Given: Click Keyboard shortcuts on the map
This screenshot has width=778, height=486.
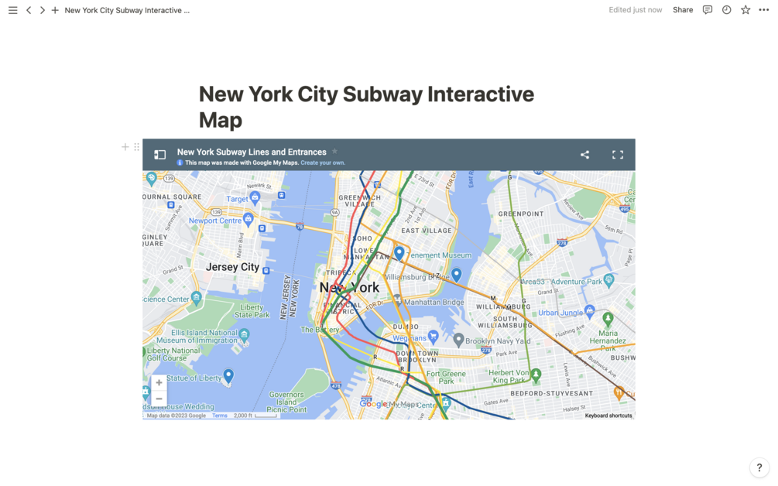Looking at the screenshot, I should click(x=608, y=416).
